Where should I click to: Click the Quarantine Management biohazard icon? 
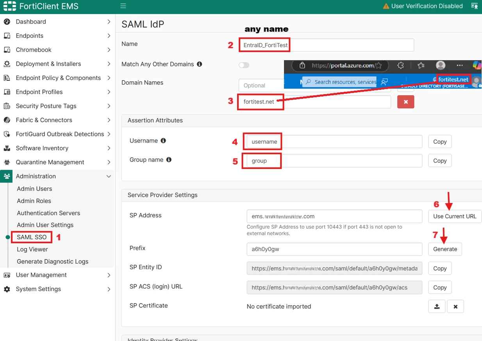click(x=7, y=162)
